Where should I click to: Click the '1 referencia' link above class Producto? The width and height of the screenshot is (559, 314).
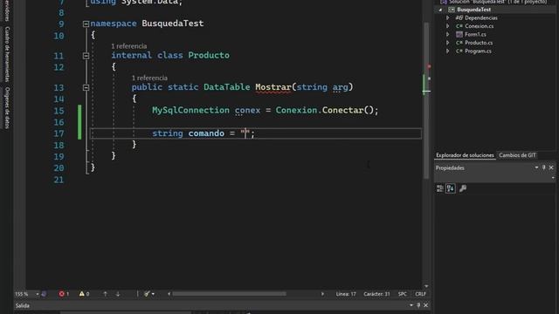(128, 46)
